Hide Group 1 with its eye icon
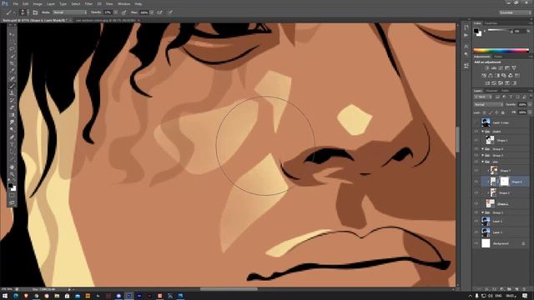Viewport: 534px width, 300px height. (476, 212)
